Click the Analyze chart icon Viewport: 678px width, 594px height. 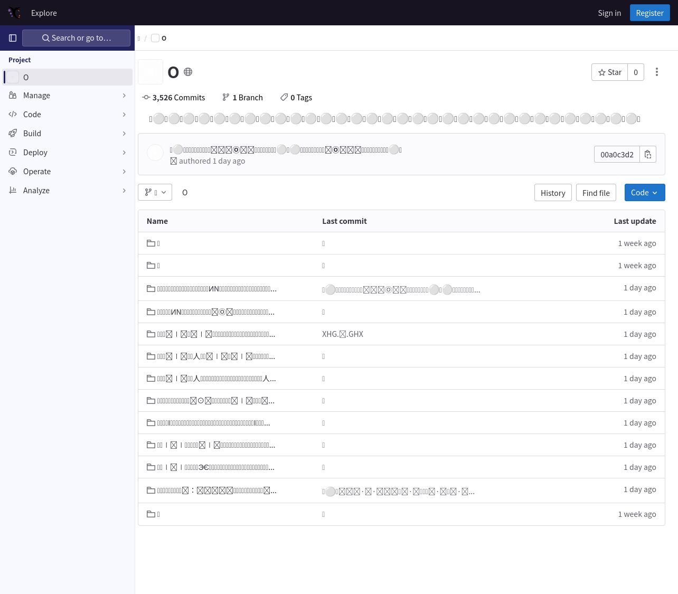pos(13,191)
